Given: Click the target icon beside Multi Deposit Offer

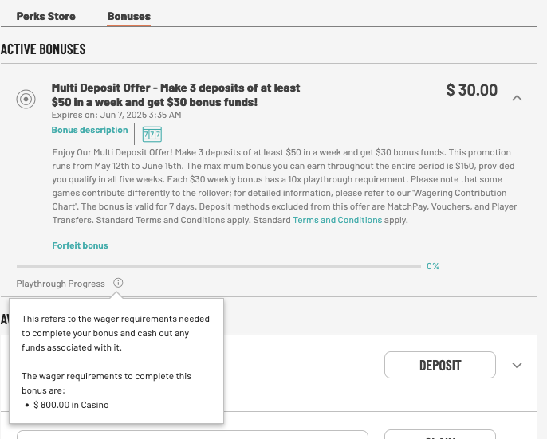Looking at the screenshot, I should pos(26,99).
